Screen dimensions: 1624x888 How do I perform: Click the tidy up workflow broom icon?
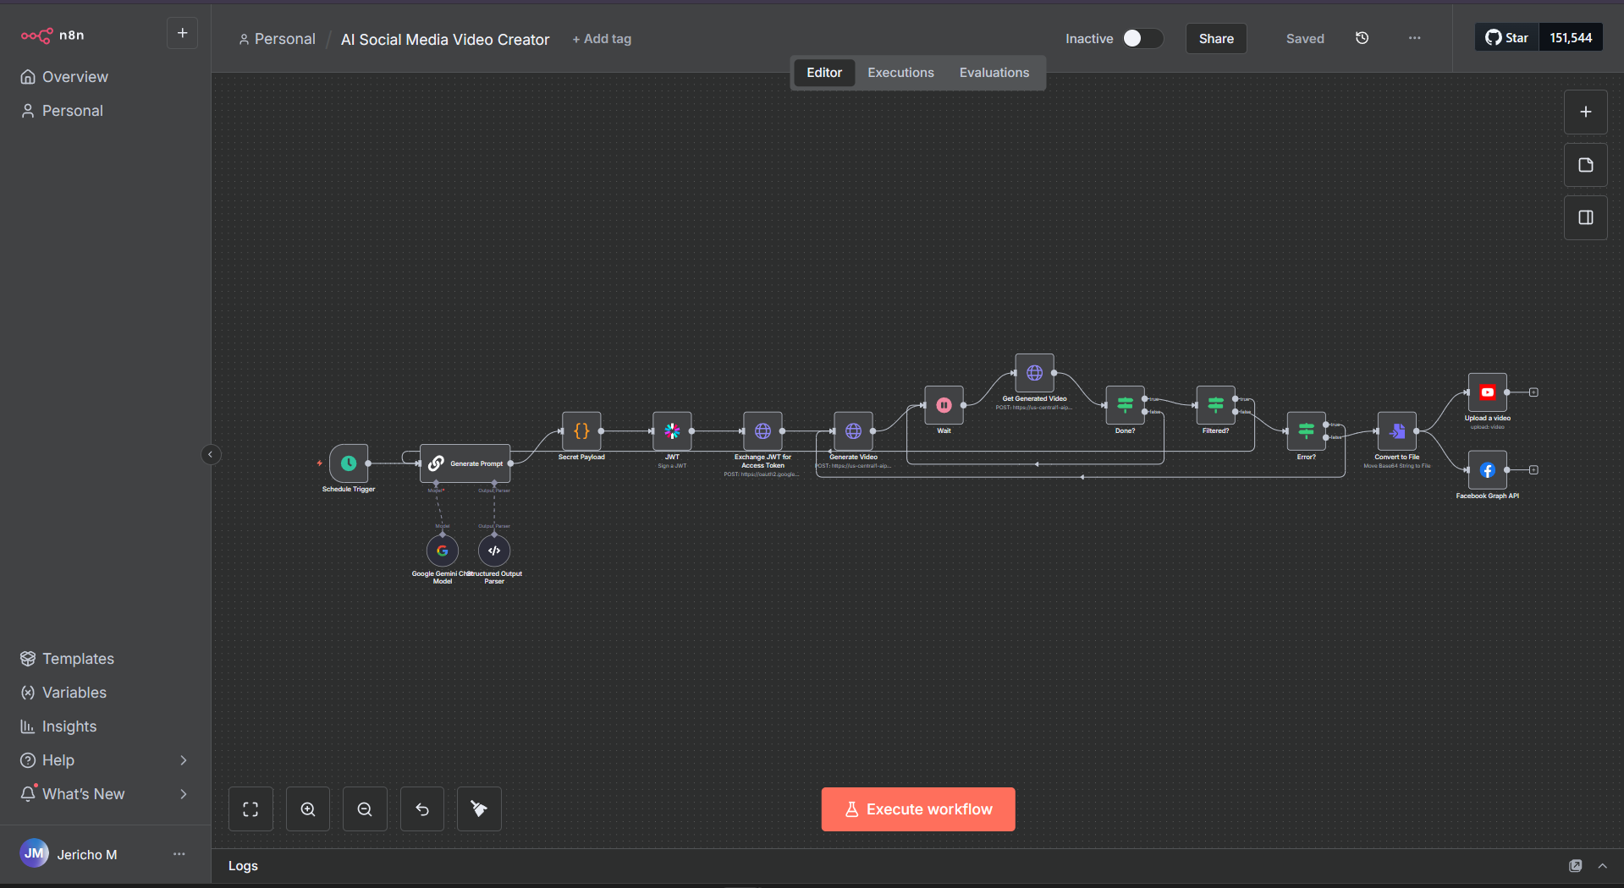tap(479, 809)
